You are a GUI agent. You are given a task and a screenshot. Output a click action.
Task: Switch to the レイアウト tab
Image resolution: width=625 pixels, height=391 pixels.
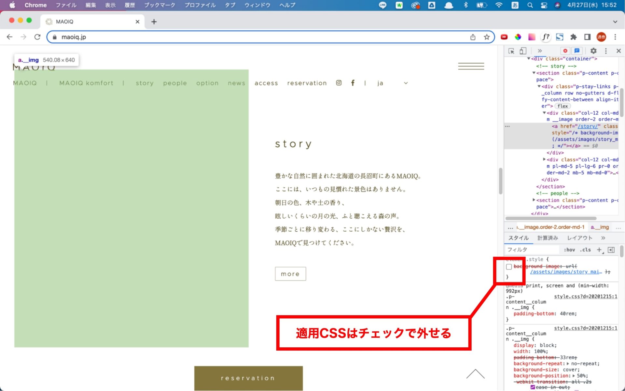[580, 238]
